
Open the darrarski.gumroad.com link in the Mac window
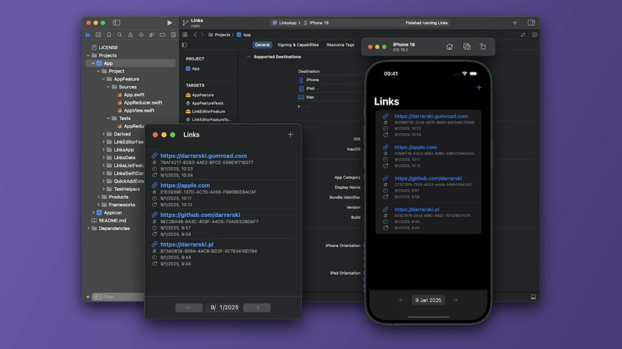click(x=204, y=156)
